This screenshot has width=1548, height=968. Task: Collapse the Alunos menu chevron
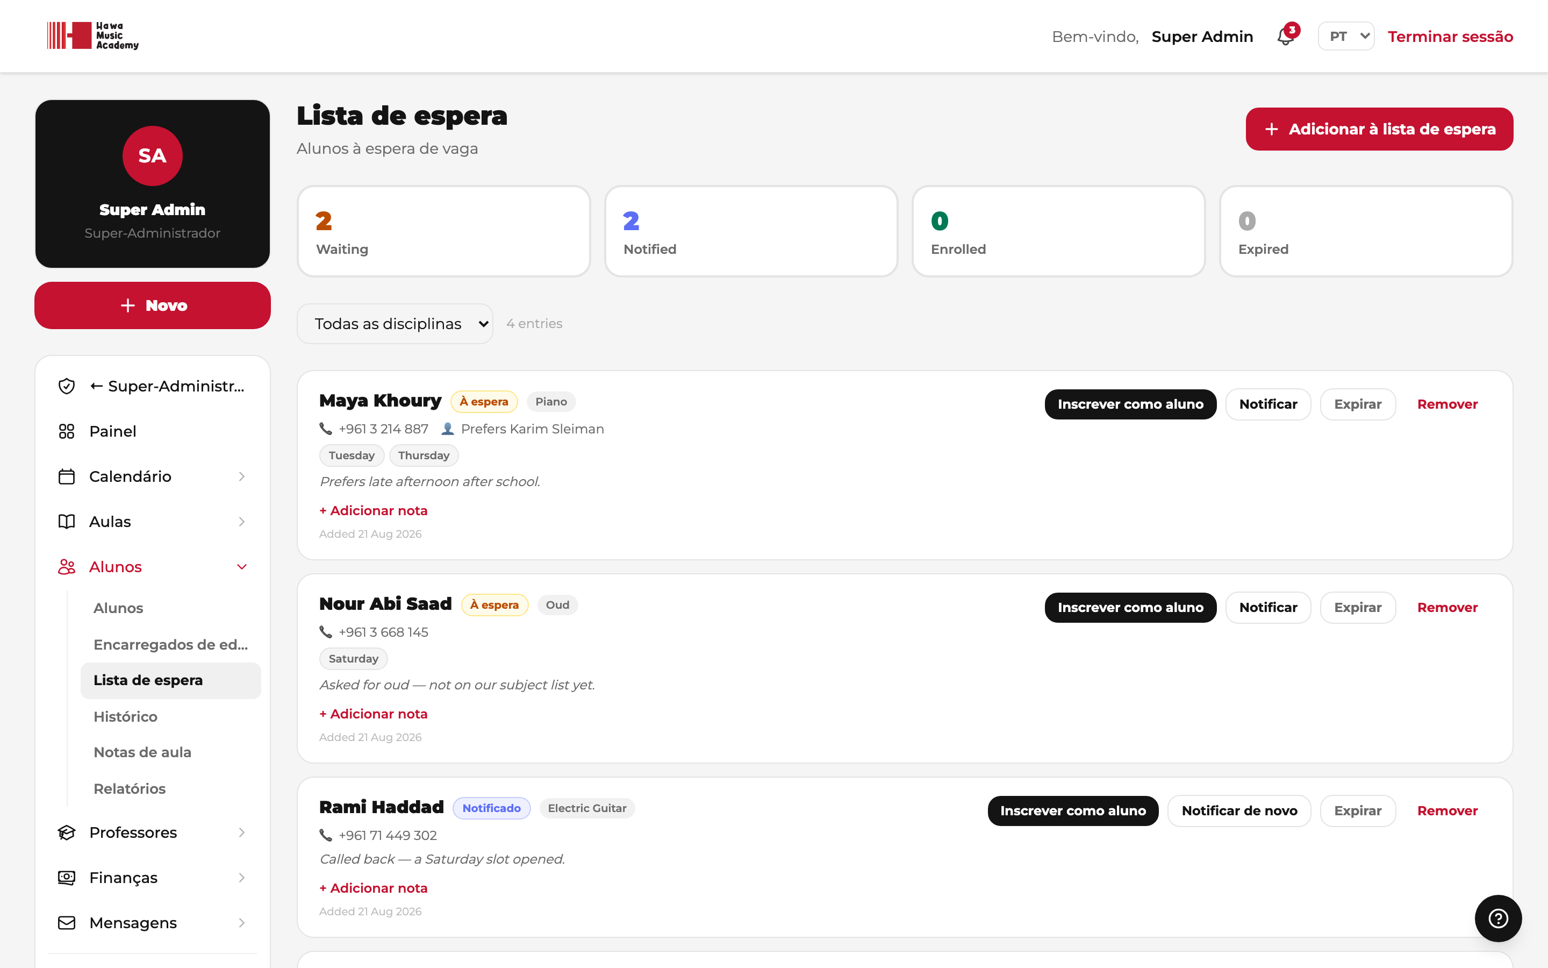click(x=242, y=567)
